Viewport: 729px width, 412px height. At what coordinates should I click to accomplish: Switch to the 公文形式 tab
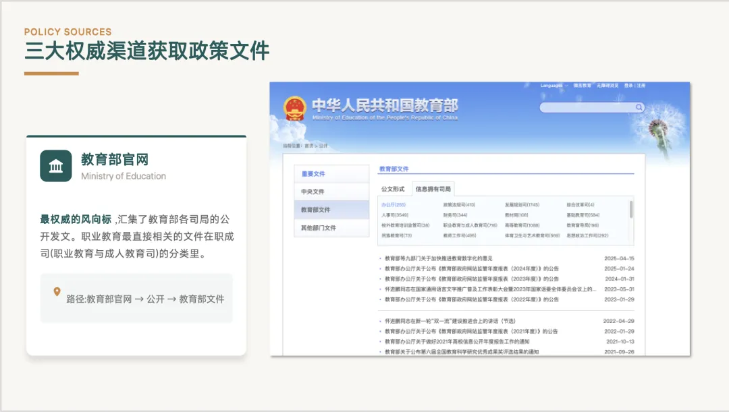393,189
